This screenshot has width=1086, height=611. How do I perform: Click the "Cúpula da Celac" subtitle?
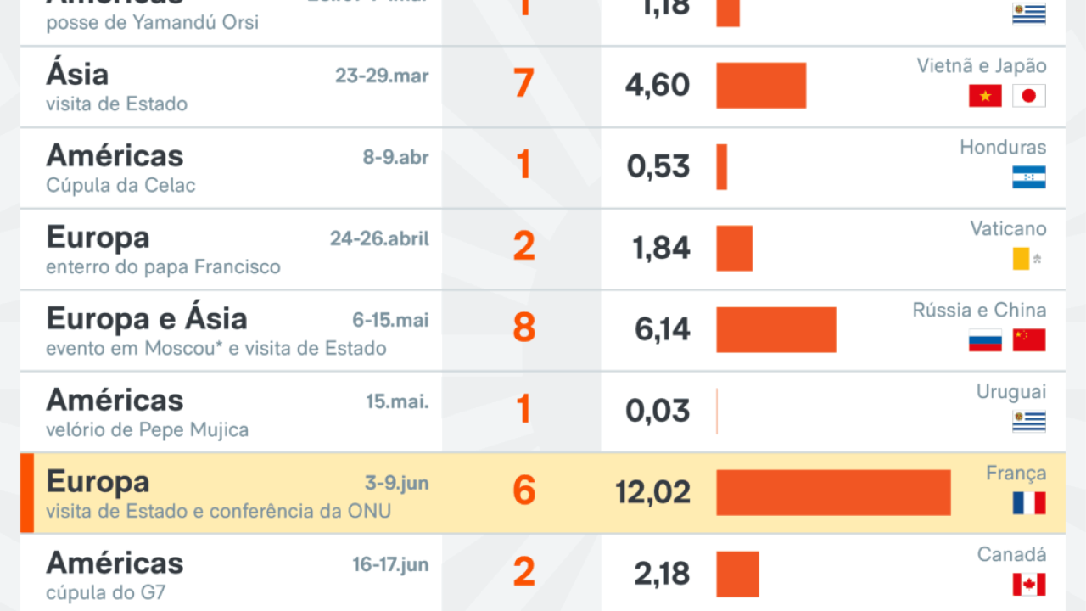point(120,186)
